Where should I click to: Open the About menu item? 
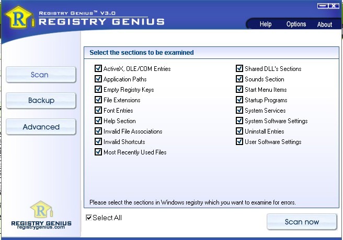324,24
